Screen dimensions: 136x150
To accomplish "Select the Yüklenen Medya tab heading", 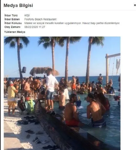I will pos(15,32).
